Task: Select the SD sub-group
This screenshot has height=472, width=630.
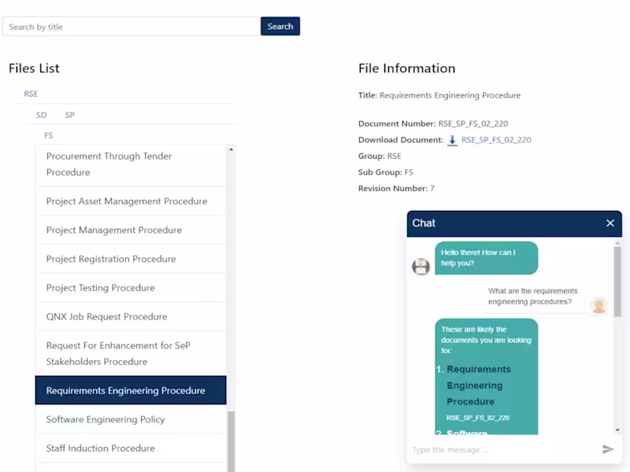Action: [x=42, y=115]
